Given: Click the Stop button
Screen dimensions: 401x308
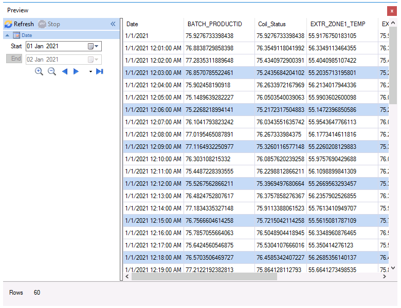Looking at the screenshot, I should click(49, 24).
